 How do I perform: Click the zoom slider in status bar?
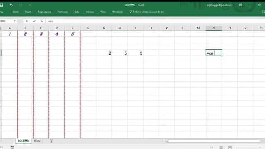(x=248, y=147)
